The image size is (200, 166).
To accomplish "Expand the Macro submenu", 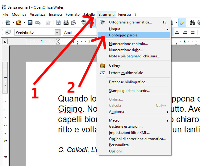I will [134, 120].
